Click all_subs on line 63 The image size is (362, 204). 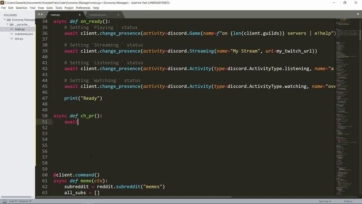coord(75,193)
